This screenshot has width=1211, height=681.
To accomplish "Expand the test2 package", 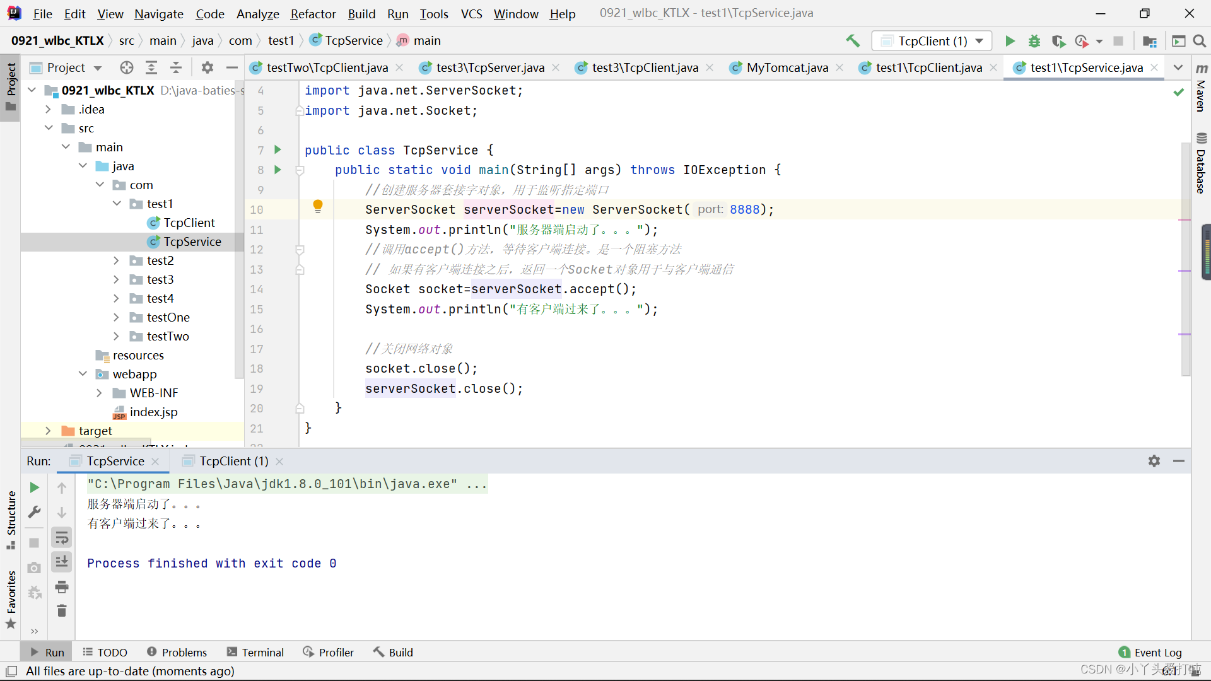I will (117, 260).
